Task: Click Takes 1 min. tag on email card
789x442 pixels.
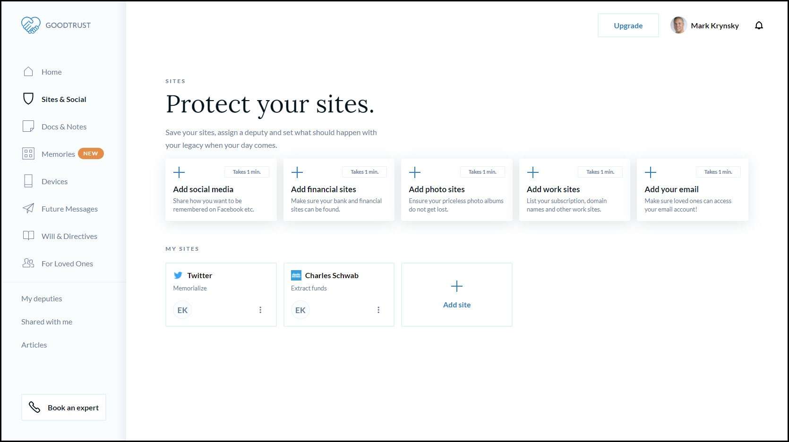Action: click(x=718, y=172)
